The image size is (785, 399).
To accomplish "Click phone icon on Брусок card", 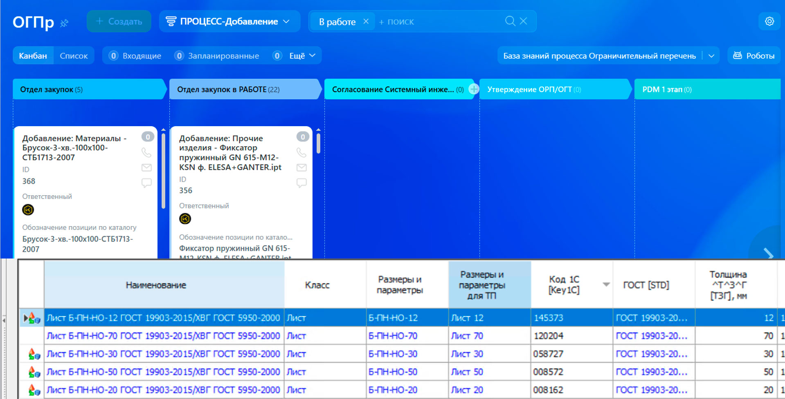I will tap(146, 153).
